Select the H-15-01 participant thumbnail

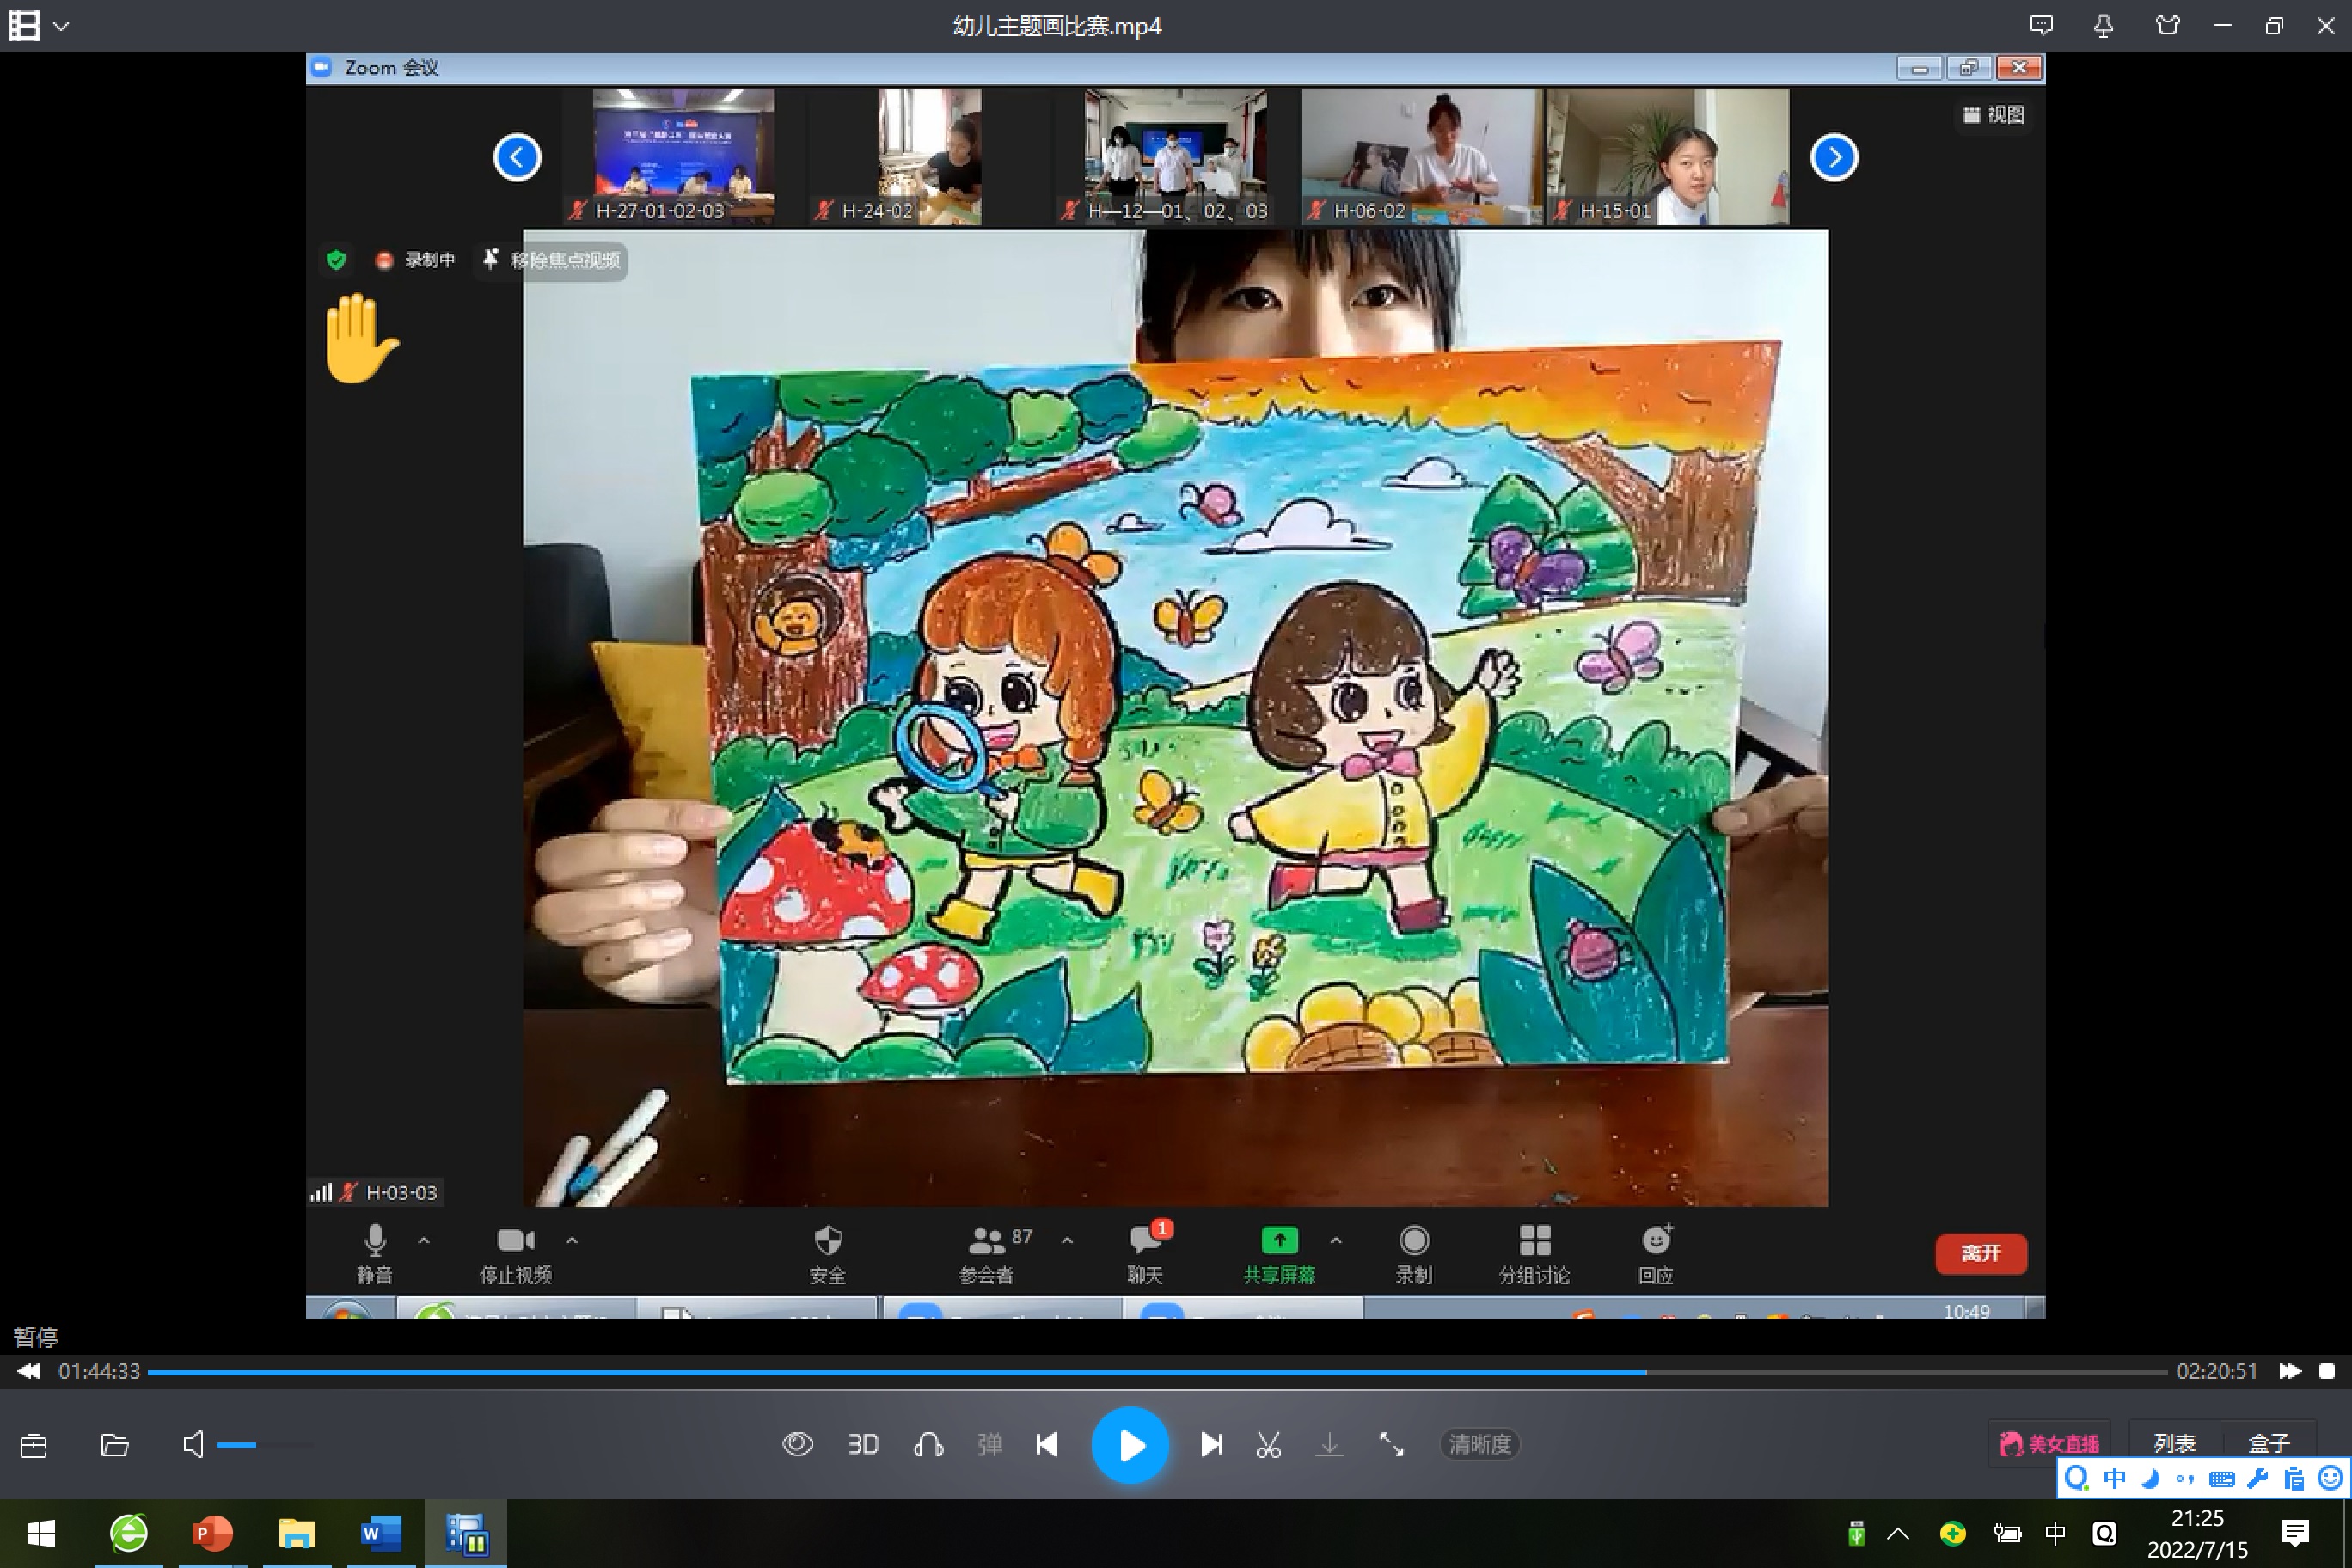point(1667,156)
